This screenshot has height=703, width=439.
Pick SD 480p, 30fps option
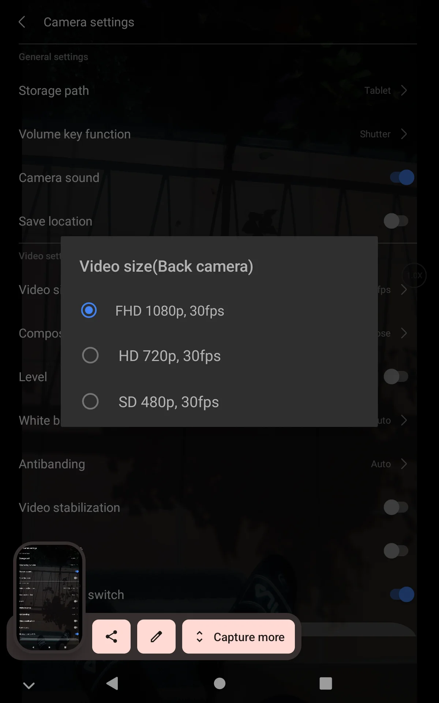click(90, 402)
